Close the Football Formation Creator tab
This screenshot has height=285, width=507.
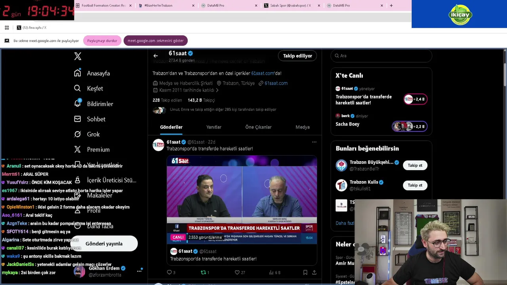pos(130,6)
